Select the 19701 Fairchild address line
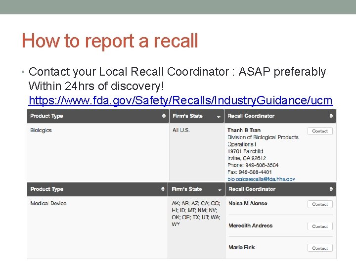The image size is (356, 267). (x=245, y=151)
